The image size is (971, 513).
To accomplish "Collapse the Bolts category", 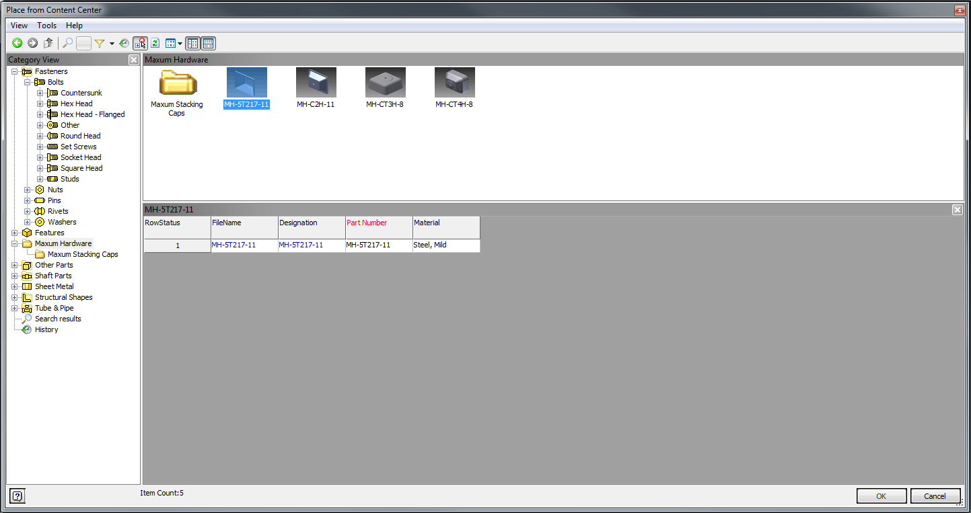I will 28,81.
